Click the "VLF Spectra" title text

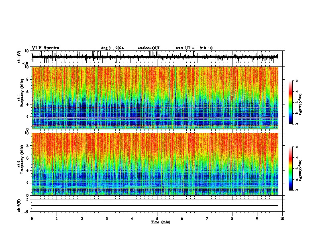(45, 48)
